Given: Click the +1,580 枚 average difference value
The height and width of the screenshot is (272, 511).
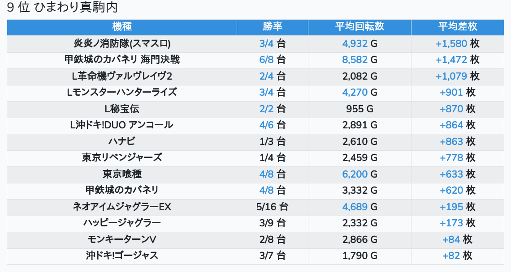Looking at the screenshot, I should tap(457, 44).
